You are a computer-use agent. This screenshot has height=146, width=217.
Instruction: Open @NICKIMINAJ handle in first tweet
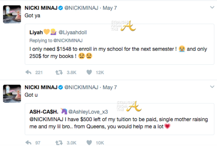tap(81, 8)
